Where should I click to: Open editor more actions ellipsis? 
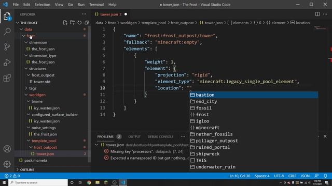[325, 14]
